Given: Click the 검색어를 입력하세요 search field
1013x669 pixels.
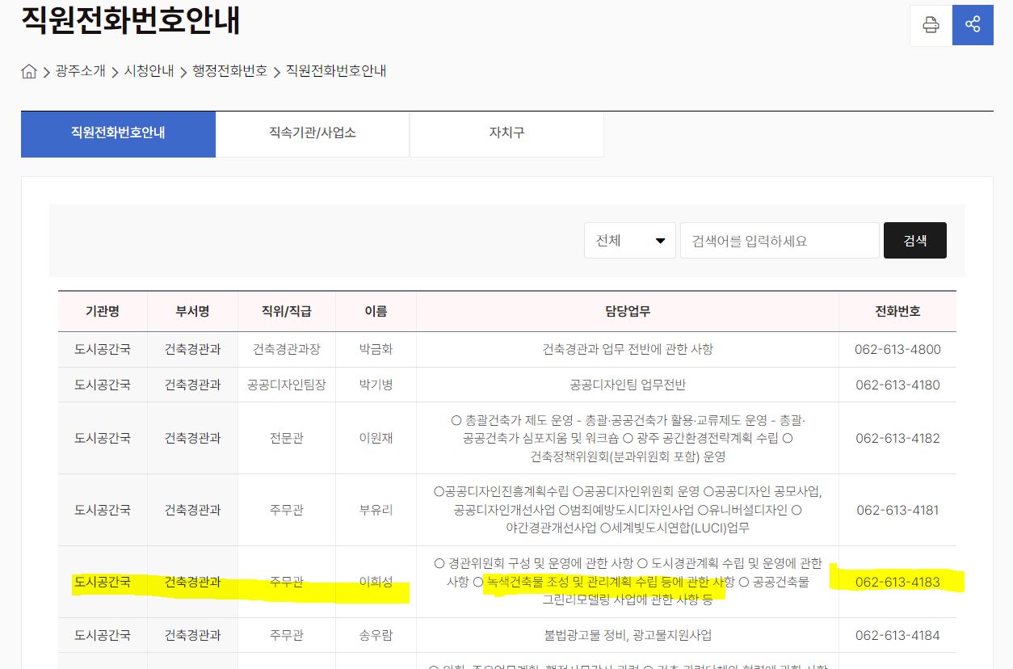Looking at the screenshot, I should (779, 241).
